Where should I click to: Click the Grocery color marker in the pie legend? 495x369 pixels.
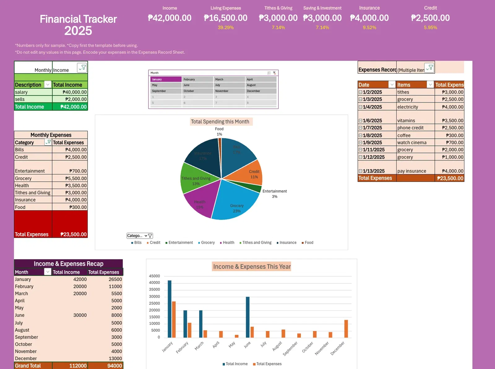click(x=200, y=243)
